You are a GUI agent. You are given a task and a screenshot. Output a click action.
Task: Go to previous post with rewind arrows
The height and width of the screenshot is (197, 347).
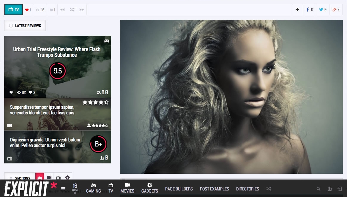(x=62, y=10)
